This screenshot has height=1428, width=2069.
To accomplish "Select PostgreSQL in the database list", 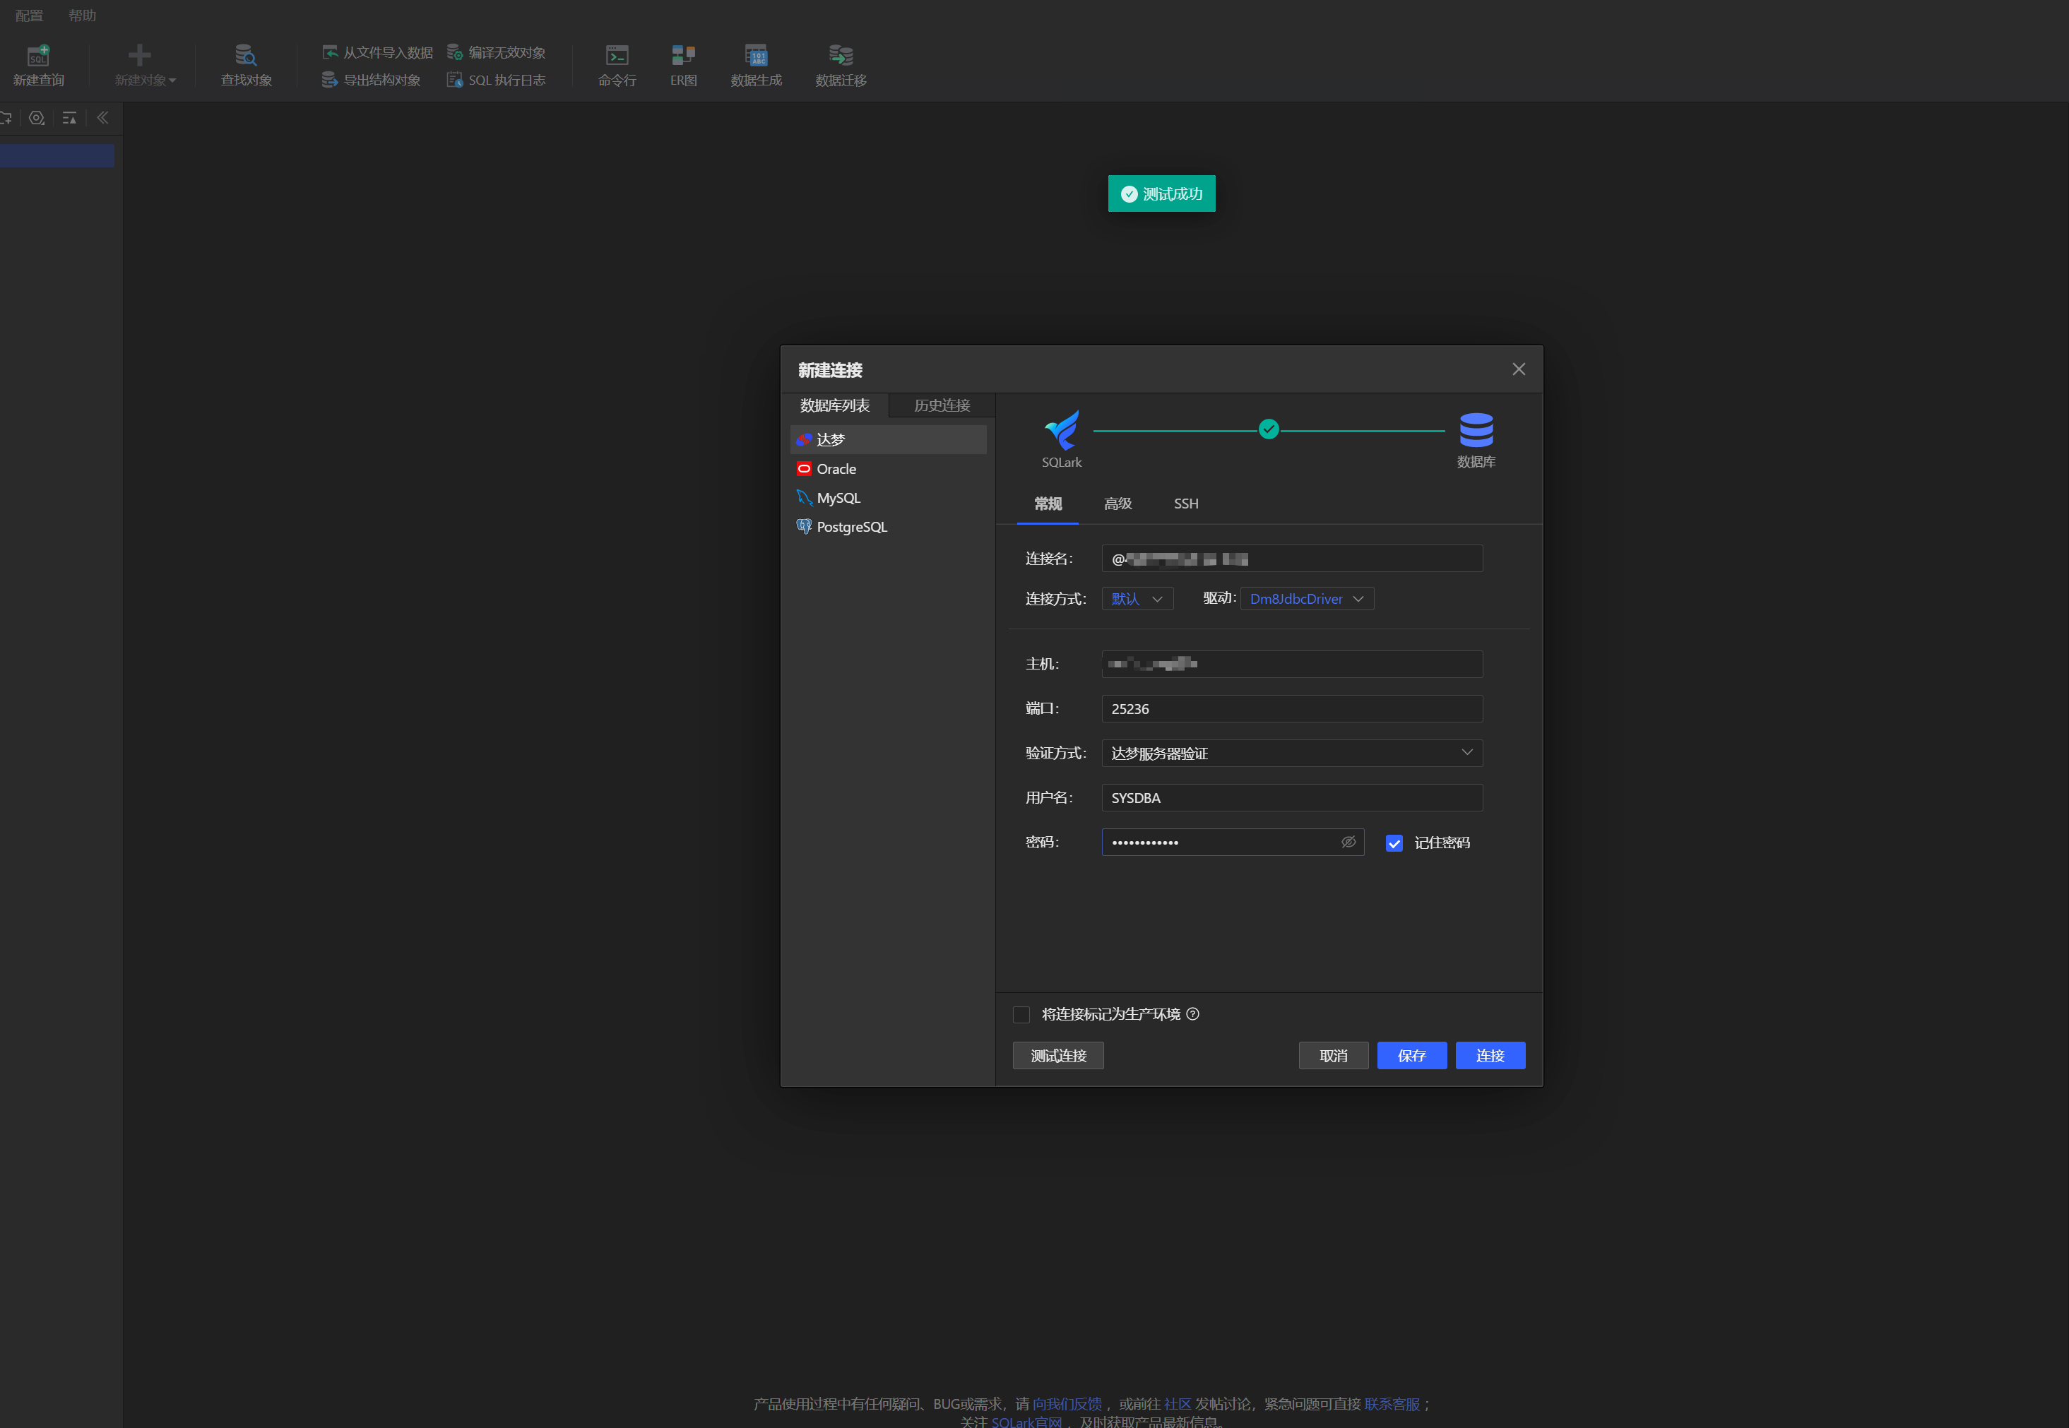I will (x=851, y=527).
